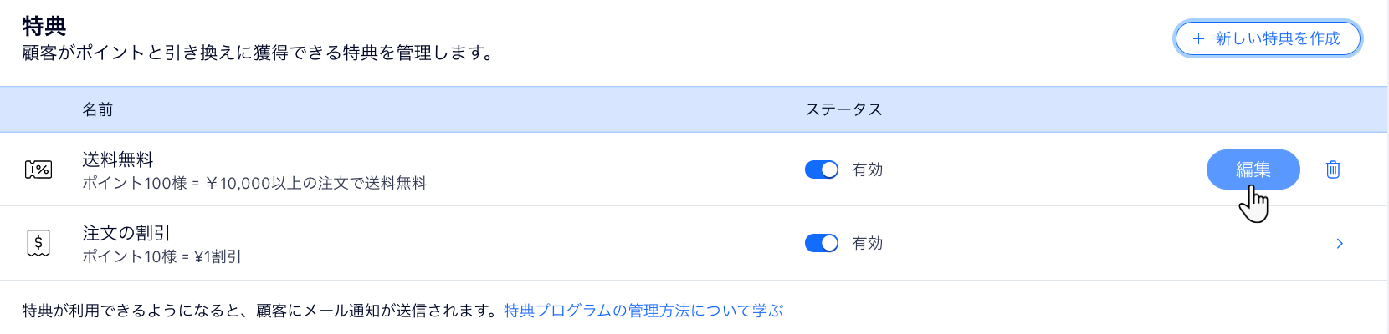Click the receipt dollar icon beside 注文の割引
Image resolution: width=1389 pixels, height=334 pixels.
[x=38, y=243]
